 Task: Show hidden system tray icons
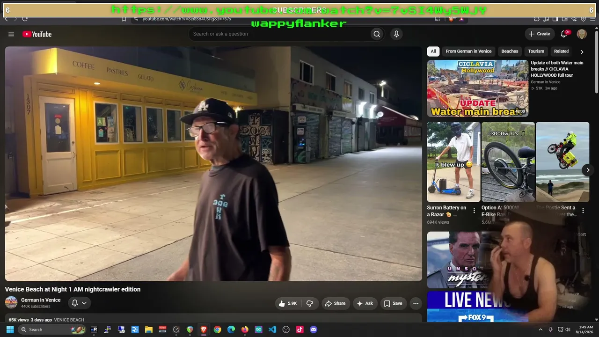(541, 330)
